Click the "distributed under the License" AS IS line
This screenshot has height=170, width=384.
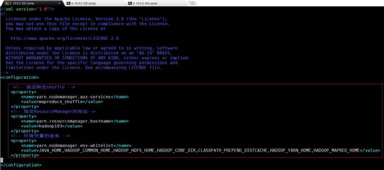coord(89,53)
